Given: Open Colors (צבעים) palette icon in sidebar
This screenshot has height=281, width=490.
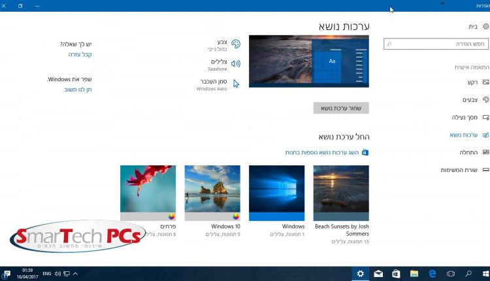Looking at the screenshot, I should tap(485, 100).
